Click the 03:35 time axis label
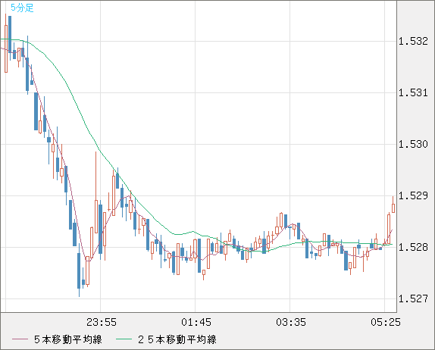Viewport: 435px width, 350px height. (x=291, y=322)
